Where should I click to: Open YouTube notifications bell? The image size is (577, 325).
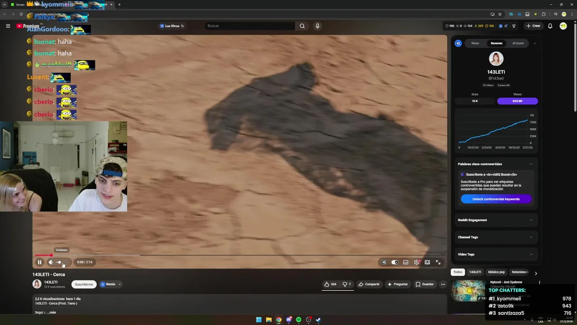coord(550,26)
